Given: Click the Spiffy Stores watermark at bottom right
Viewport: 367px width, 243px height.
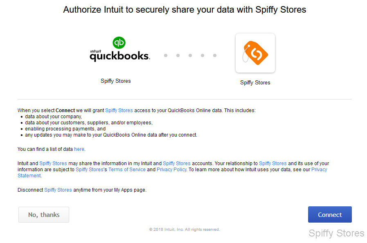Looking at the screenshot, I should point(336,233).
